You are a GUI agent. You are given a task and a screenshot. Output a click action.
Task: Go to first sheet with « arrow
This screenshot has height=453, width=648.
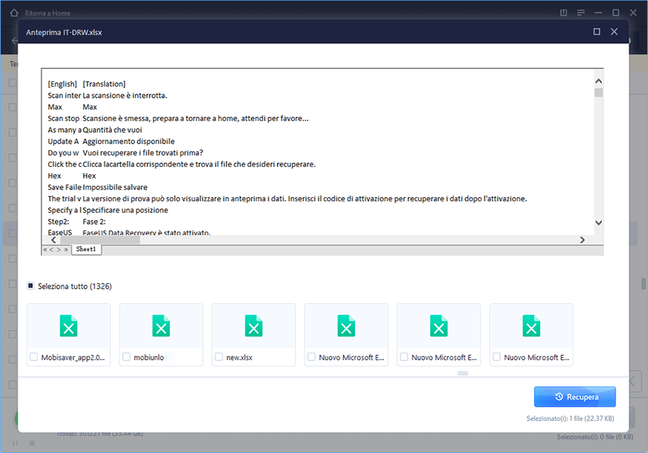[x=45, y=250]
